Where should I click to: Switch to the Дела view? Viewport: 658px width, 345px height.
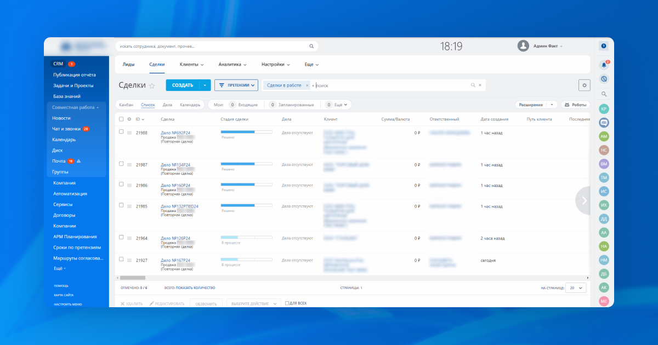(168, 105)
